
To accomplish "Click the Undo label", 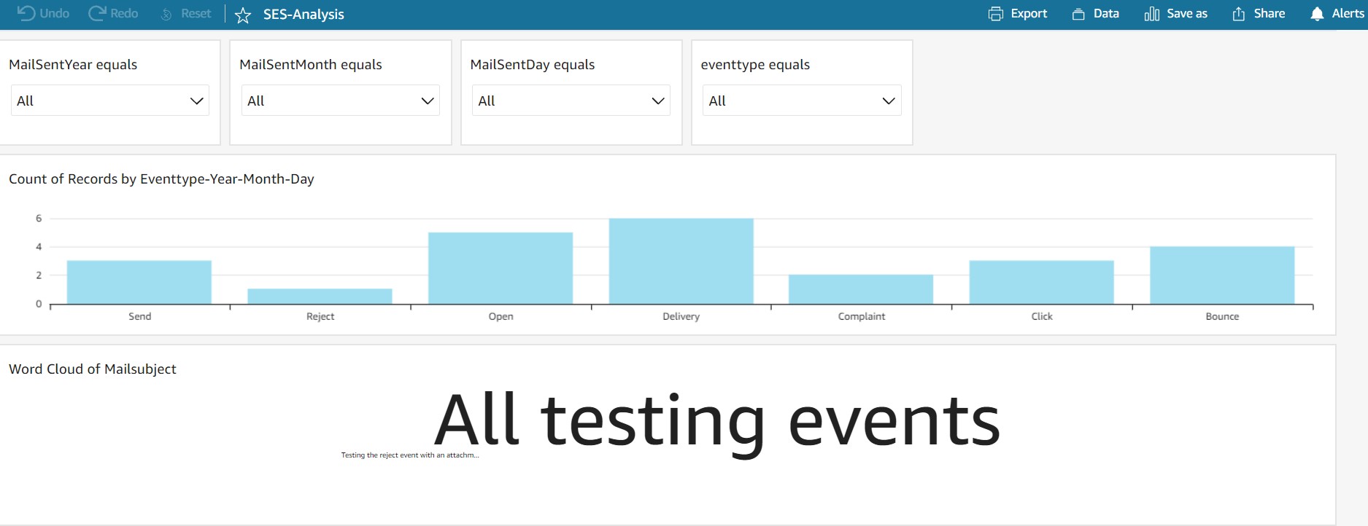I will pos(55,13).
